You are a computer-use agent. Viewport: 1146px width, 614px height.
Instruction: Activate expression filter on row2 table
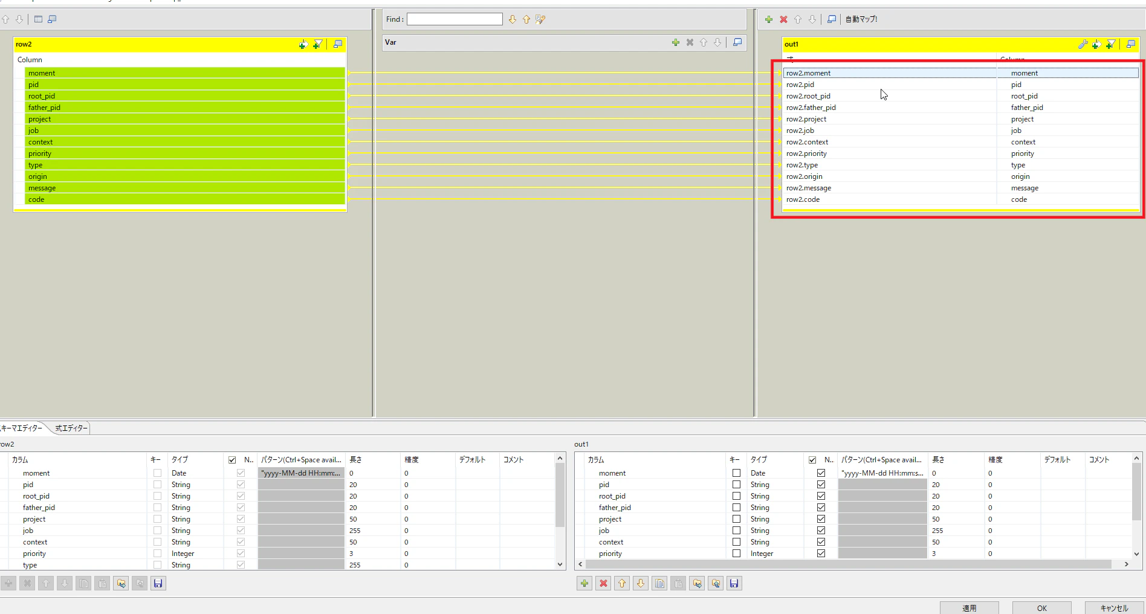tap(317, 44)
